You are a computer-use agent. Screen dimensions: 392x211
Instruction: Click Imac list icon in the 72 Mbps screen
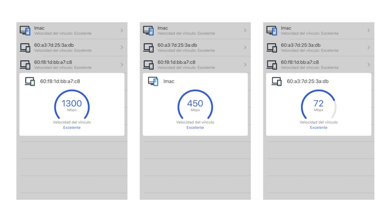(x=272, y=31)
